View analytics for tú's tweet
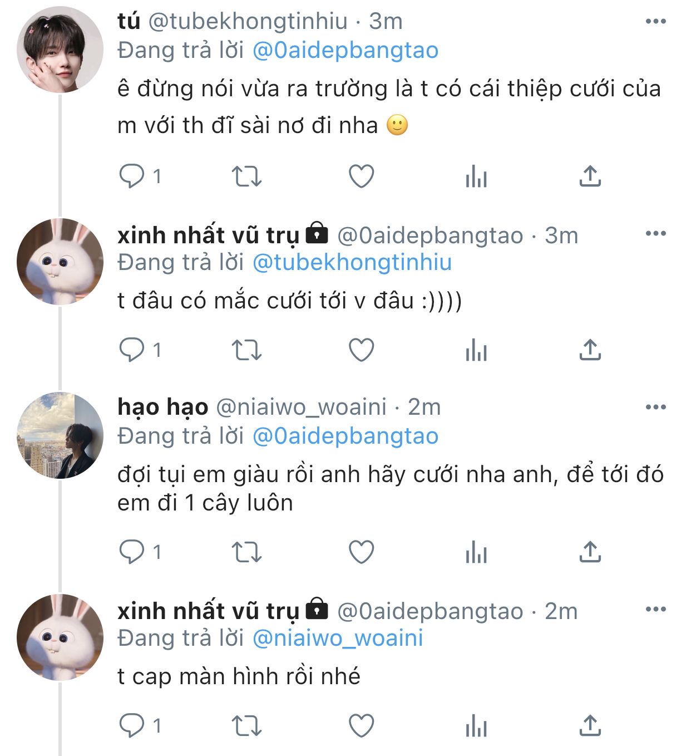This screenshot has width=691, height=756. tap(476, 178)
